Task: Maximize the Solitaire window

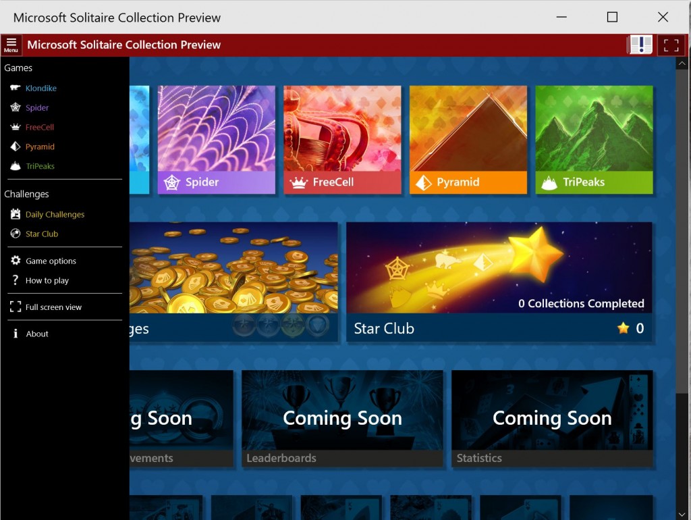Action: [612, 17]
